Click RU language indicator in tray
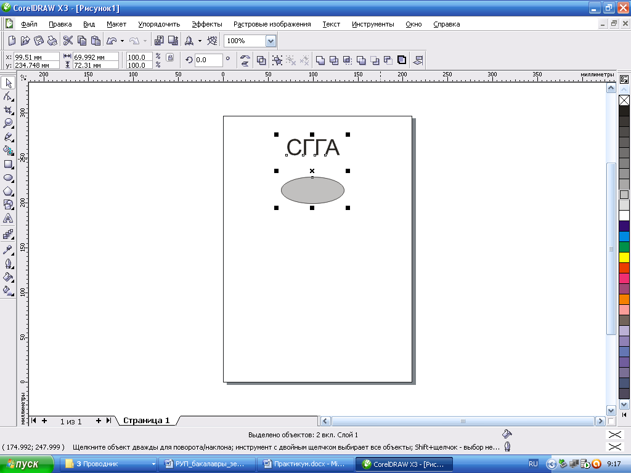 [x=533, y=464]
